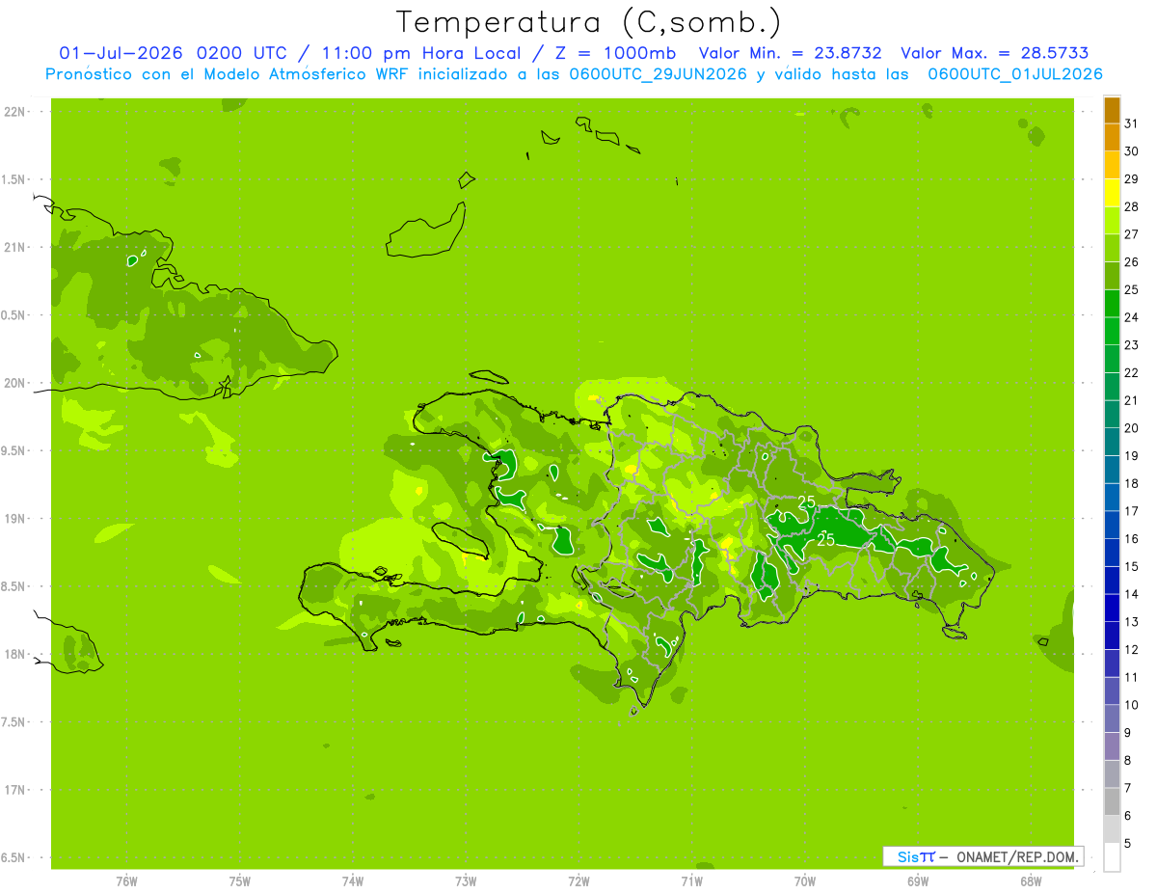
Task: Click the '75W' longitude label
Action: (240, 881)
